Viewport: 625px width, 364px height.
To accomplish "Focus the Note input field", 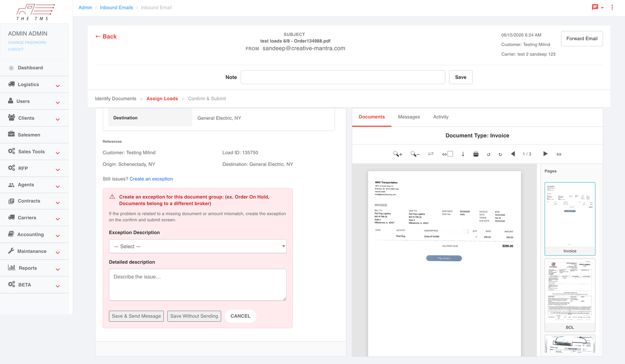I will tap(343, 77).
